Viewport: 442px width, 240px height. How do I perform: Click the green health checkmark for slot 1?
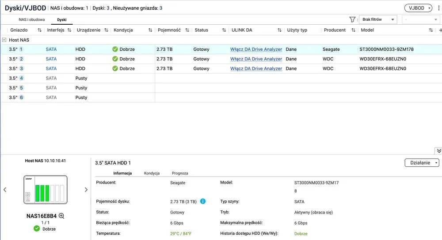115,49
